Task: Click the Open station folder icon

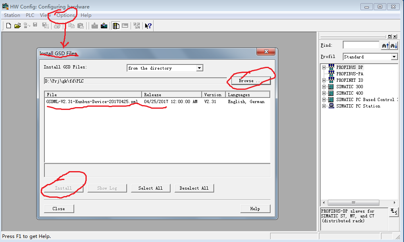Action: point(17,25)
